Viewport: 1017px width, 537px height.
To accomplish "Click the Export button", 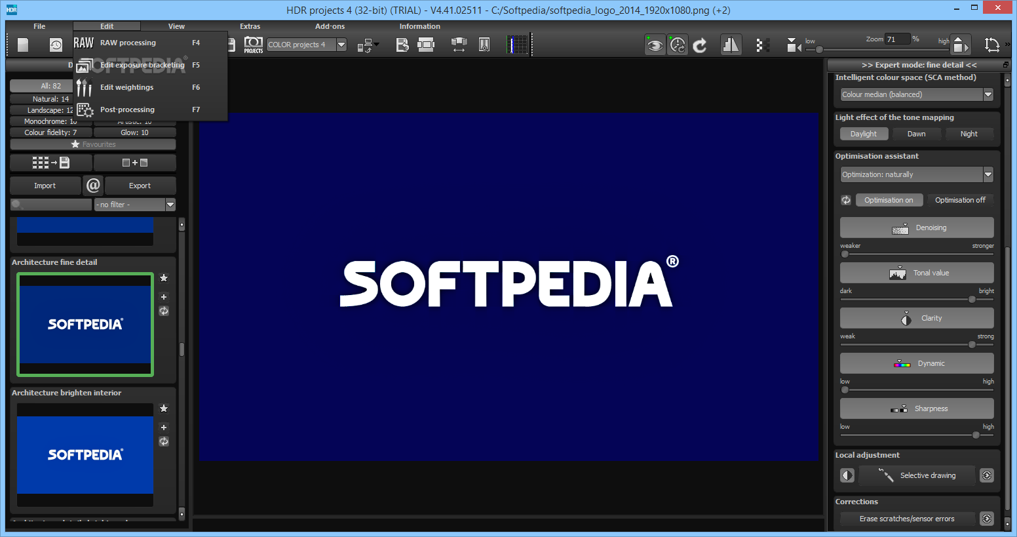I will (140, 186).
